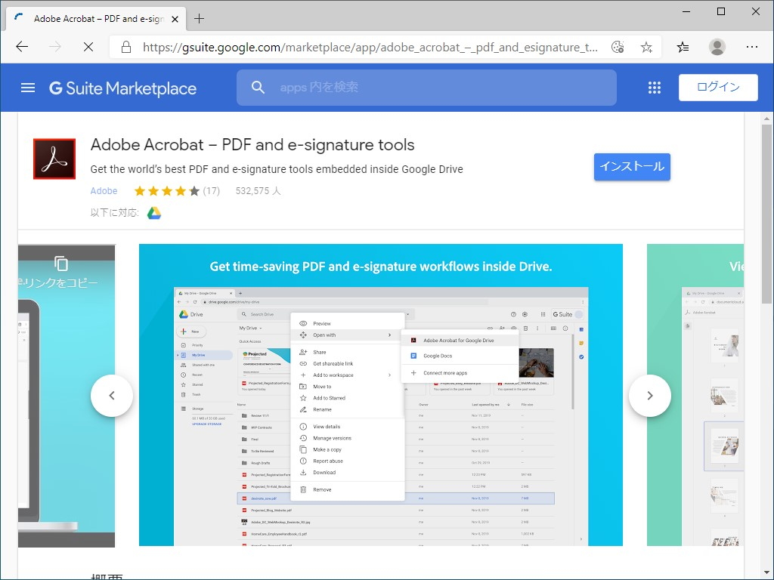Click the Adobe Acrobat app icon
Screen dimensions: 774x580
(x=54, y=159)
